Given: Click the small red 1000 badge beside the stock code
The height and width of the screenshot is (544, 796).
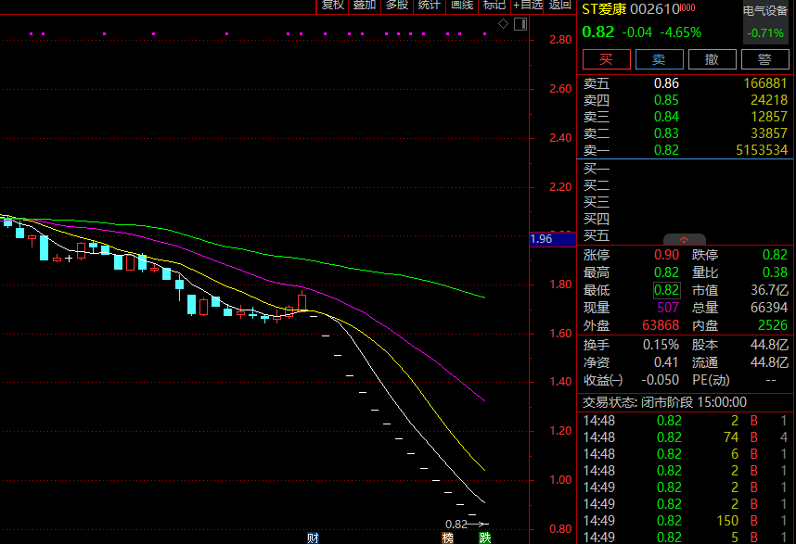Looking at the screenshot, I should [x=687, y=7].
